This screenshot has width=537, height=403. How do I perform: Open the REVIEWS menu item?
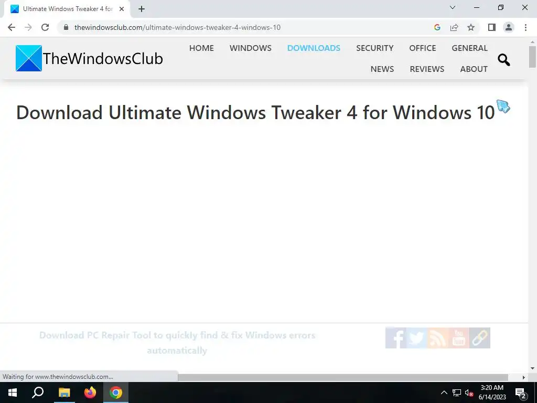pyautogui.click(x=427, y=69)
